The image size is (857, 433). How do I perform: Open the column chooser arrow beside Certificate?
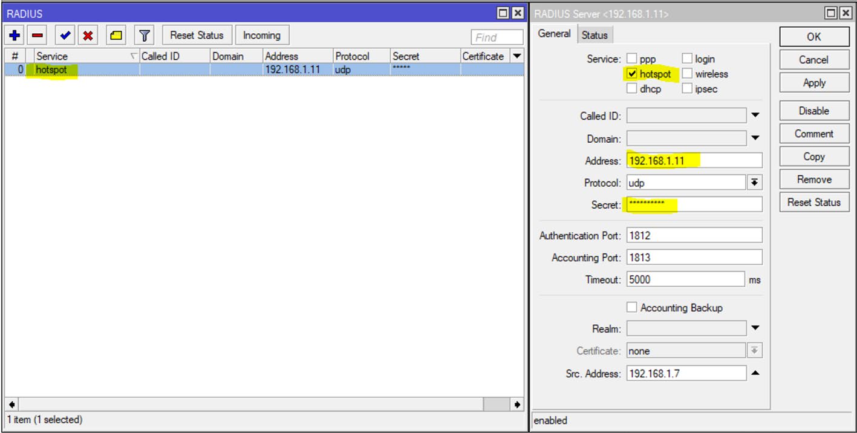click(516, 56)
